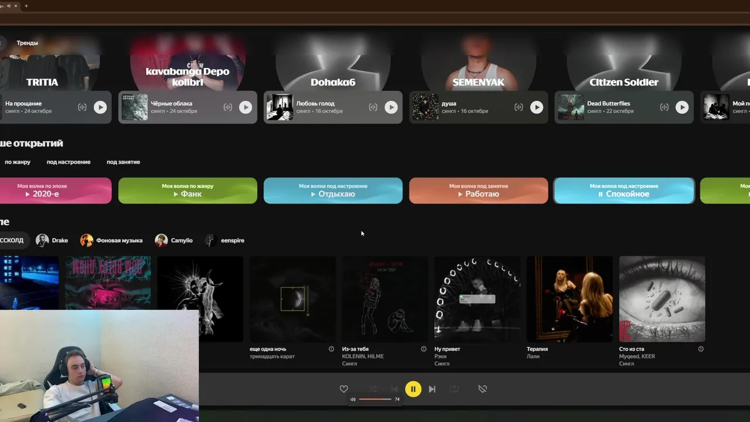This screenshot has height=422, width=750.
Task: Play the 'Чёрные облака' single
Action: 246,107
